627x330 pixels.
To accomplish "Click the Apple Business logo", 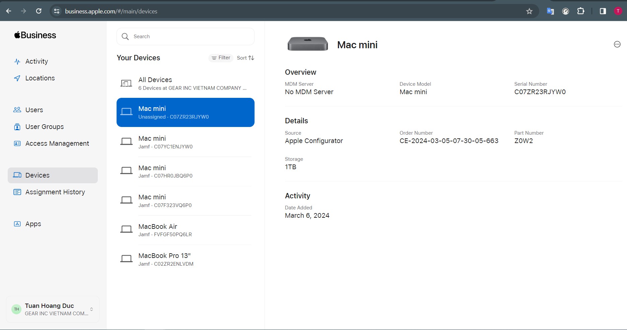I will coord(35,35).
